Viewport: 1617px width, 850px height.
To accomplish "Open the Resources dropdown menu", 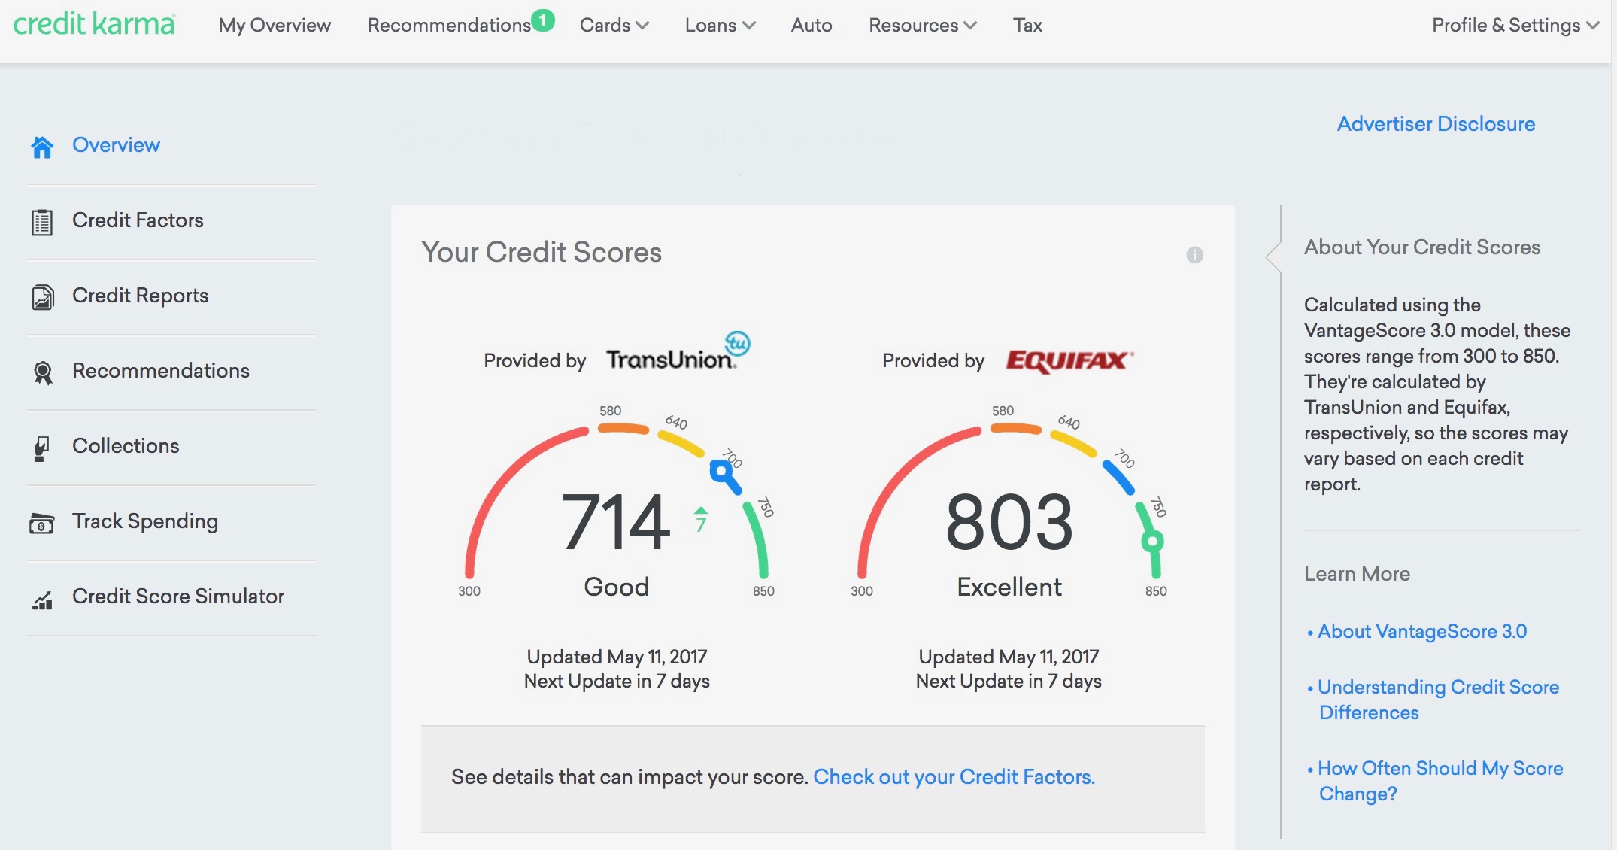I will click(922, 26).
